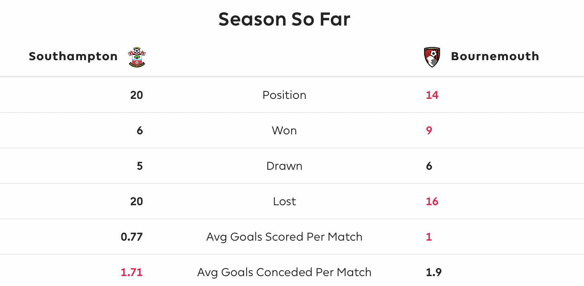The width and height of the screenshot is (584, 286).
Task: Click Bournemouth's position value 14
Action: tap(432, 95)
